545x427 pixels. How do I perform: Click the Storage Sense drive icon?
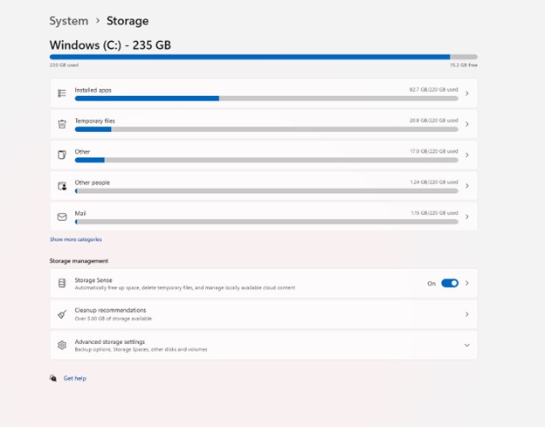[x=62, y=283]
